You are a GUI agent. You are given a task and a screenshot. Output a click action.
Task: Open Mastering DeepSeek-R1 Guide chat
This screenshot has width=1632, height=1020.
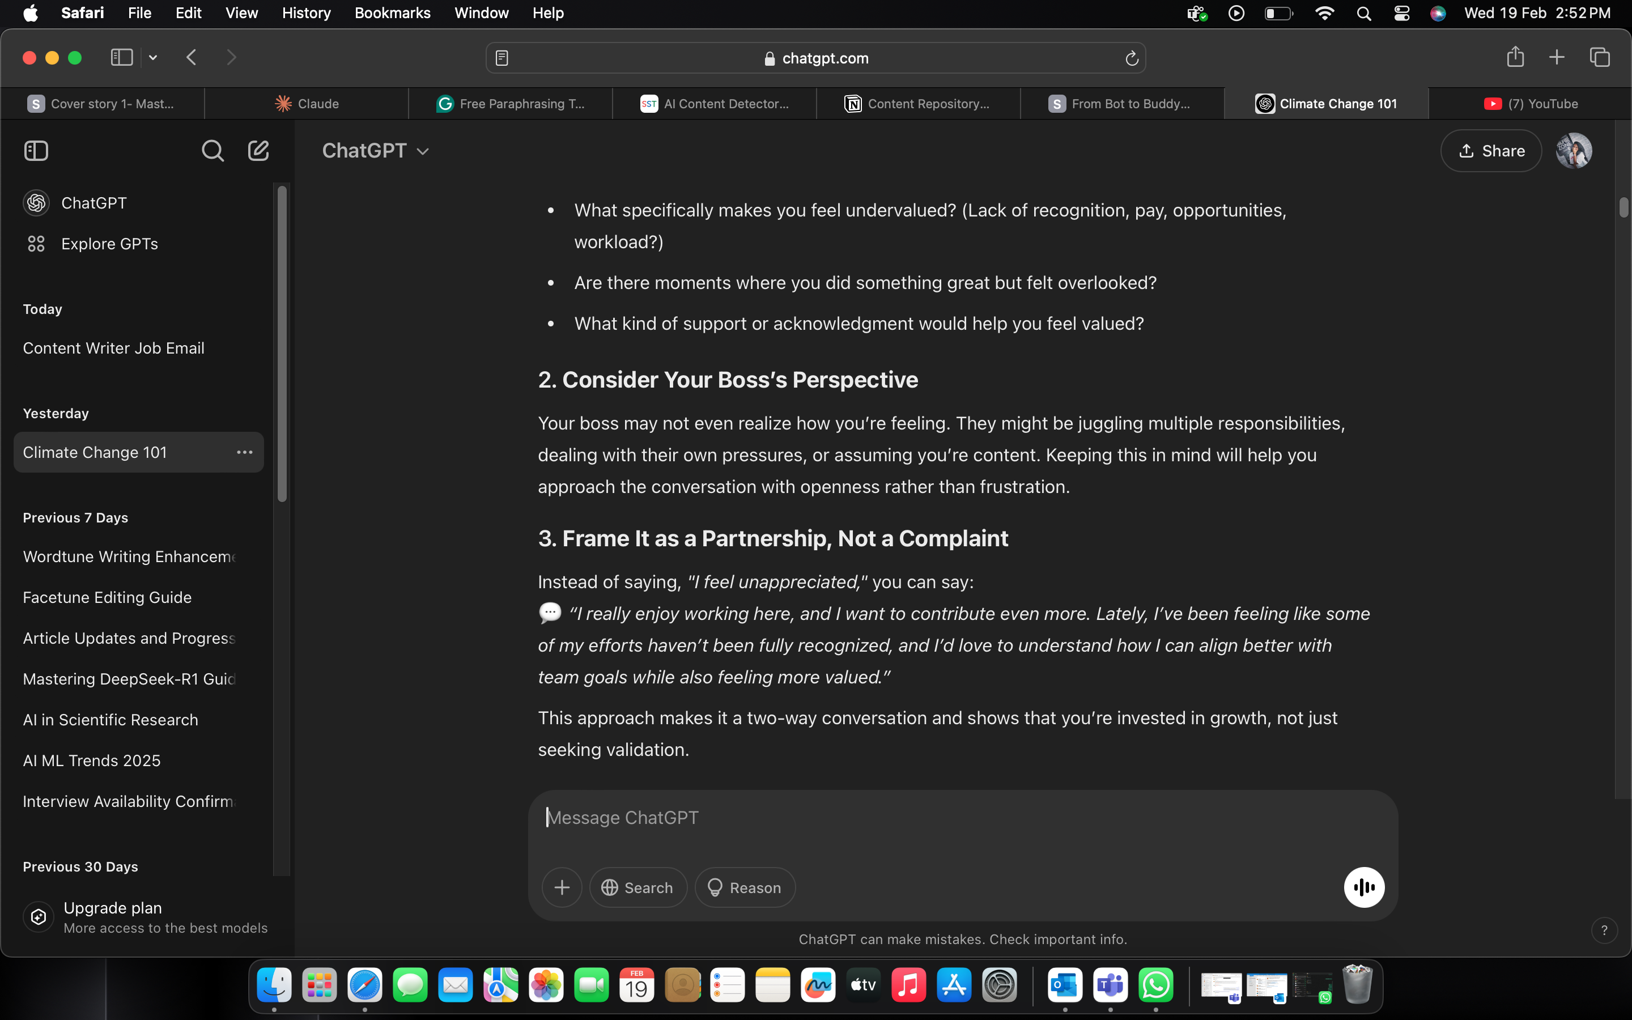(x=138, y=679)
